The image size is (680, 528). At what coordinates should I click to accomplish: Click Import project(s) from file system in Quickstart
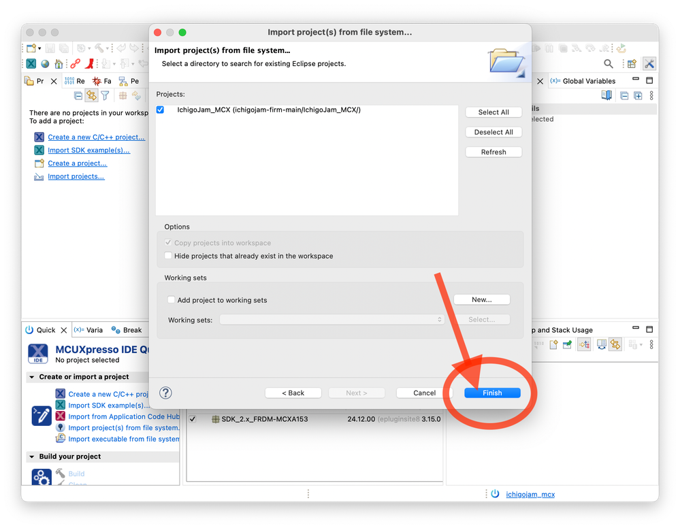tap(124, 428)
